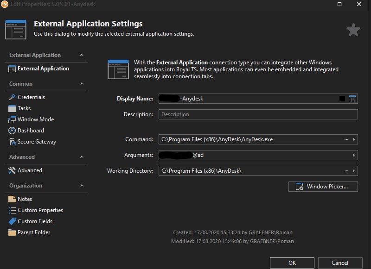Collapse the Common section
The width and height of the screenshot is (371, 269).
(82, 84)
